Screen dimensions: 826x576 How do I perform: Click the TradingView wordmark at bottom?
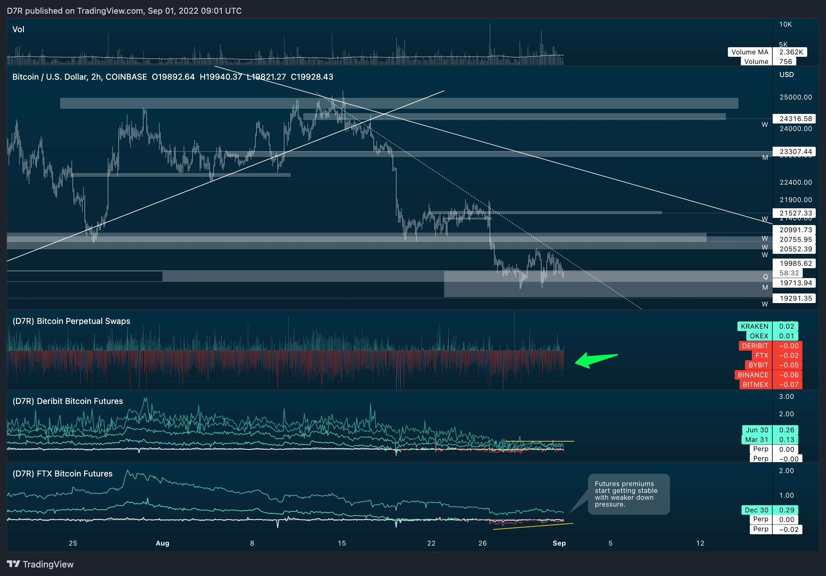[x=48, y=564]
